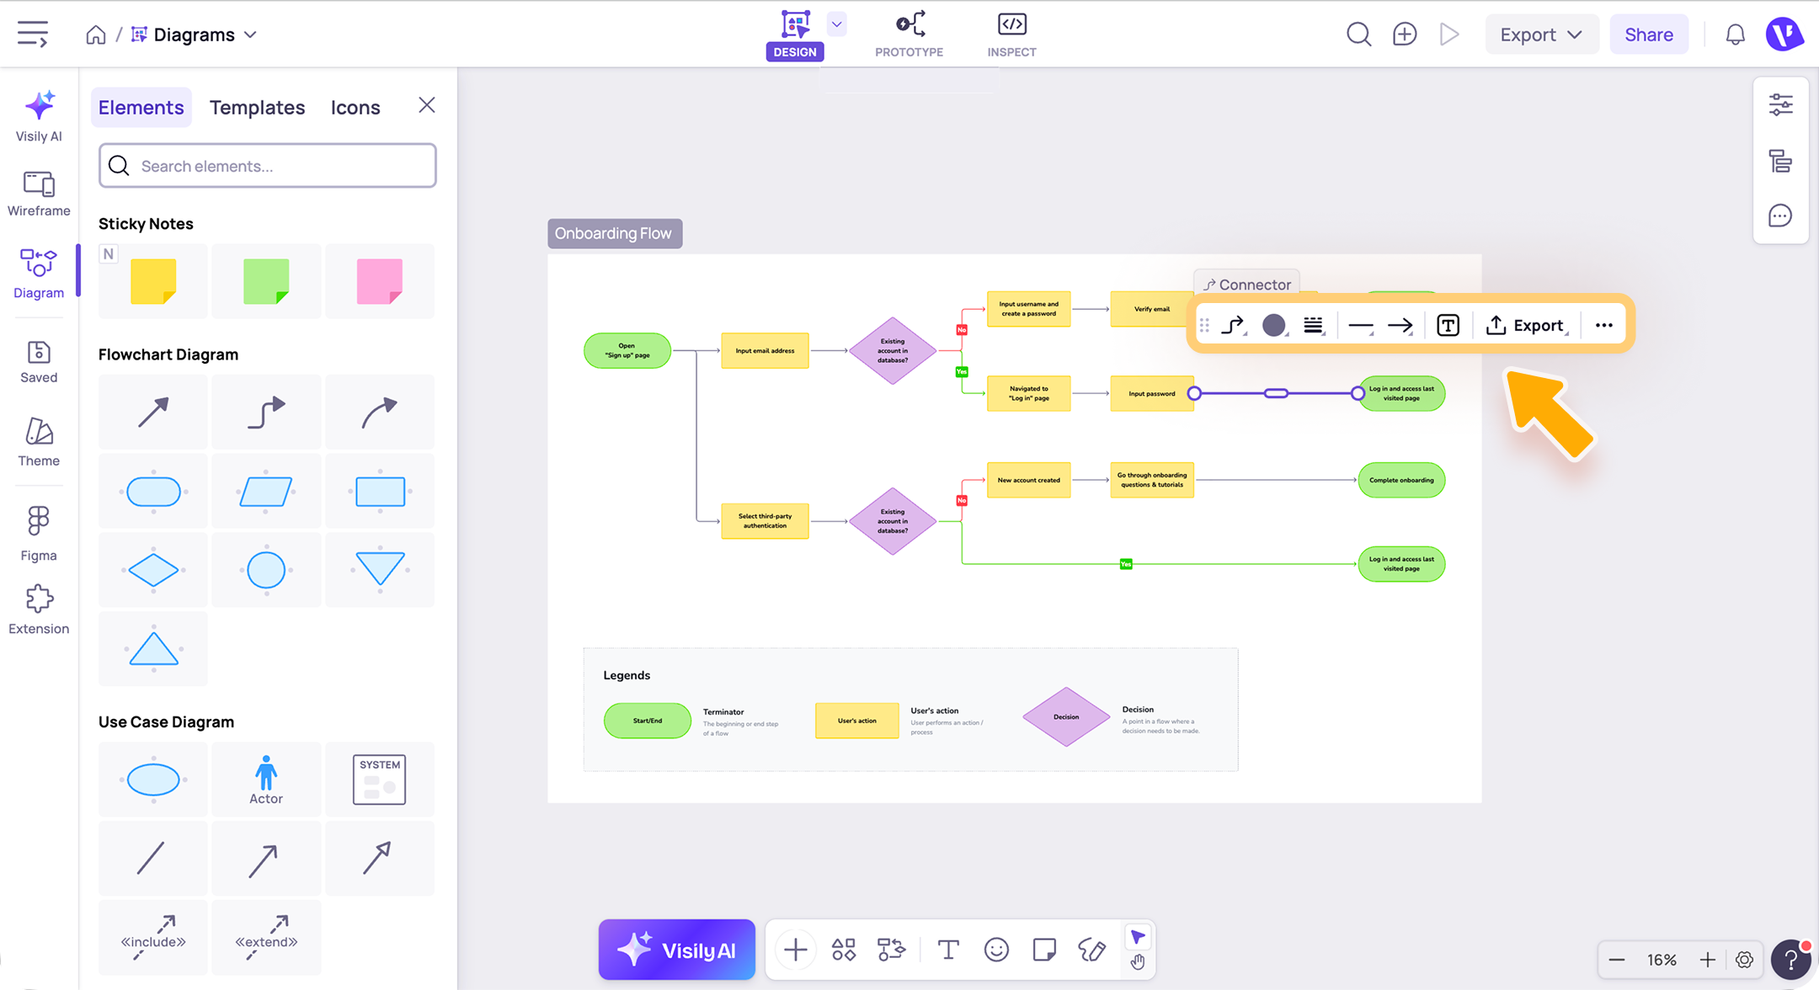1819x990 pixels.
Task: Open the layers panel icon
Action: (x=1781, y=161)
